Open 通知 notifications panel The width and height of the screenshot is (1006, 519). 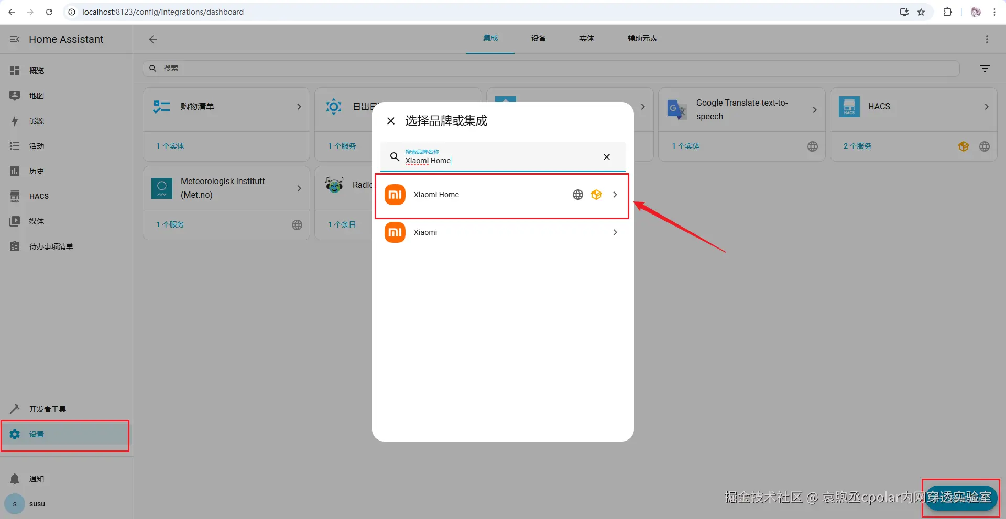(67, 479)
